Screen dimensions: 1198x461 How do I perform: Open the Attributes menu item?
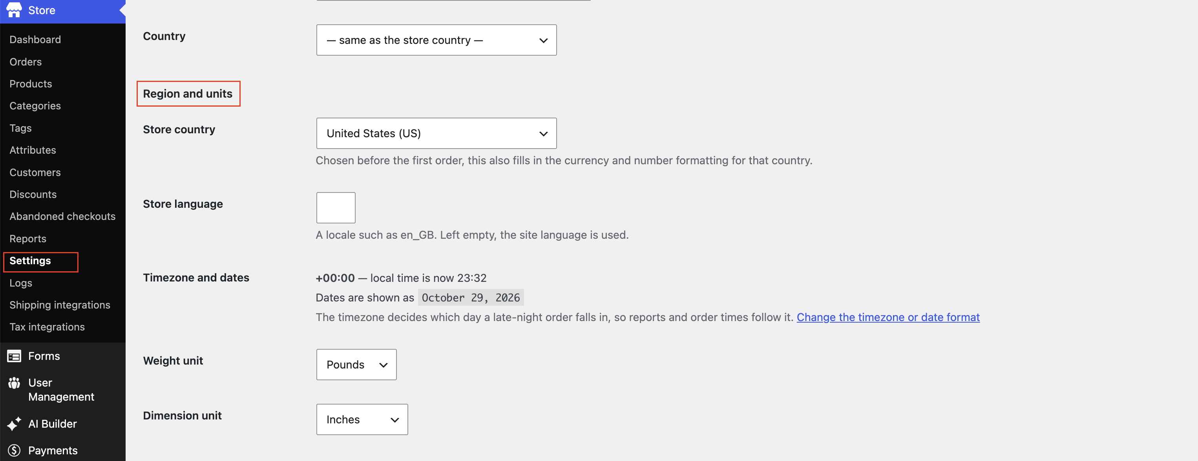click(33, 150)
